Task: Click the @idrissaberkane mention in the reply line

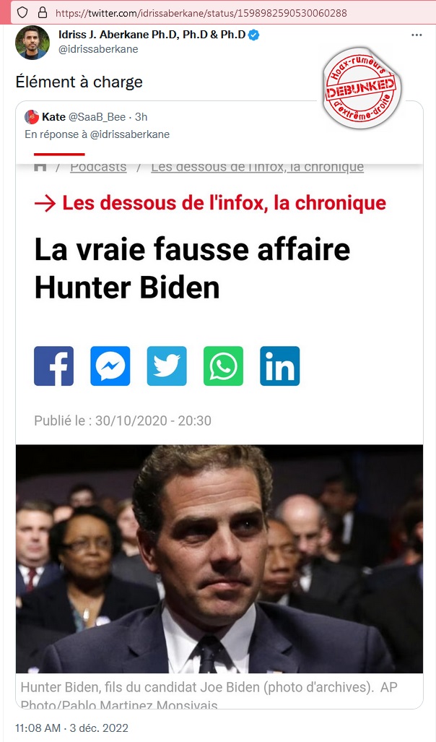Action: click(x=129, y=134)
